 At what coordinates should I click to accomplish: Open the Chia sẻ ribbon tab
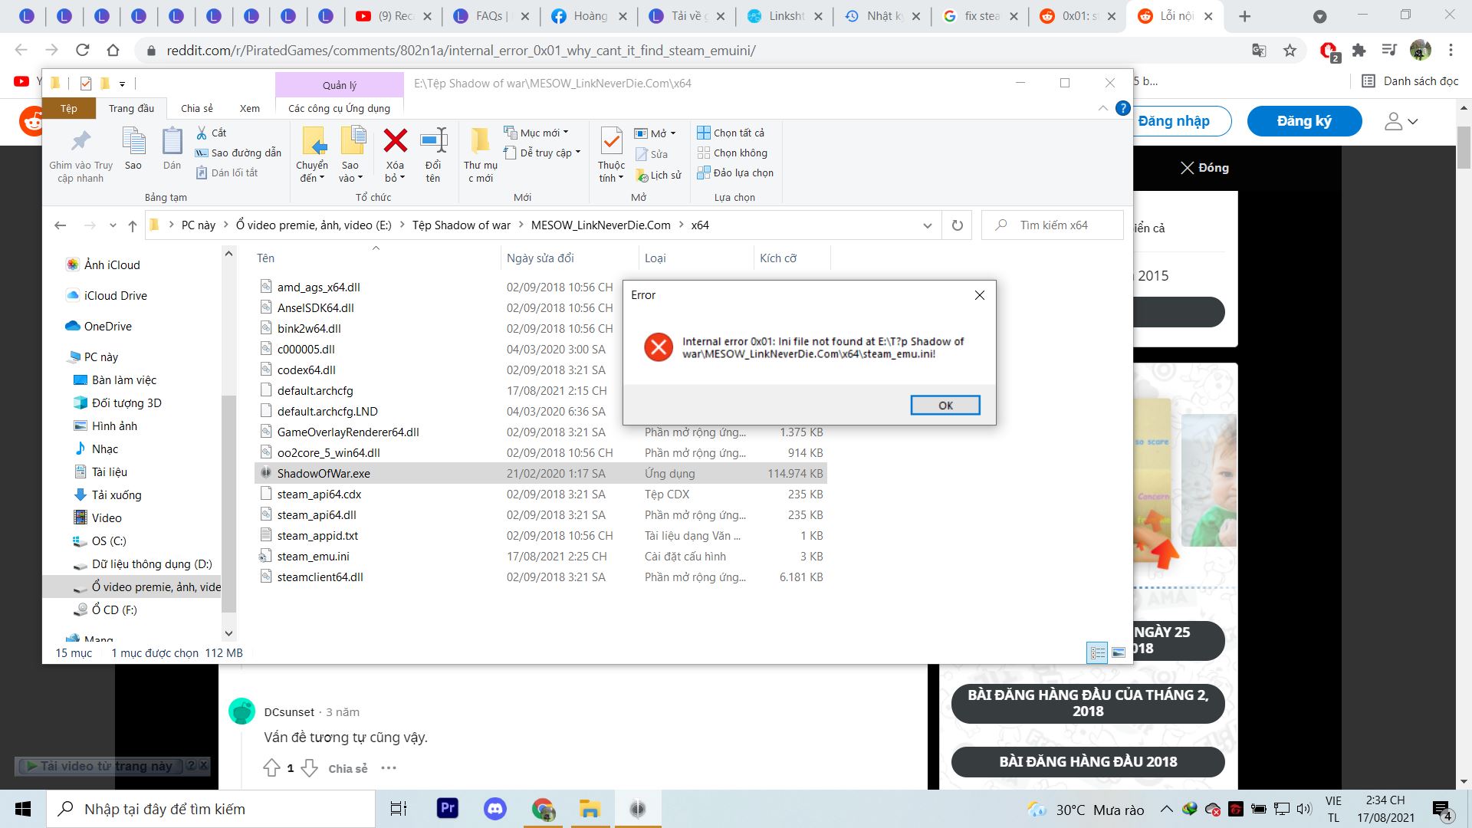click(197, 108)
